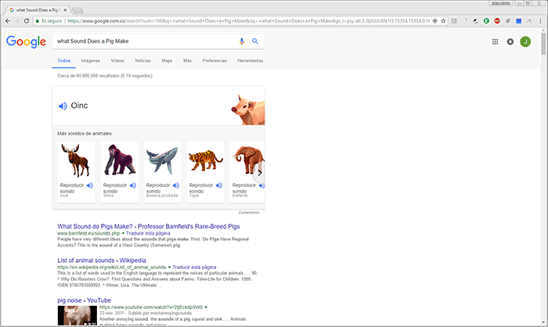The image size is (548, 327).
Task: Open the pig noise YouTube link
Action: tap(85, 300)
